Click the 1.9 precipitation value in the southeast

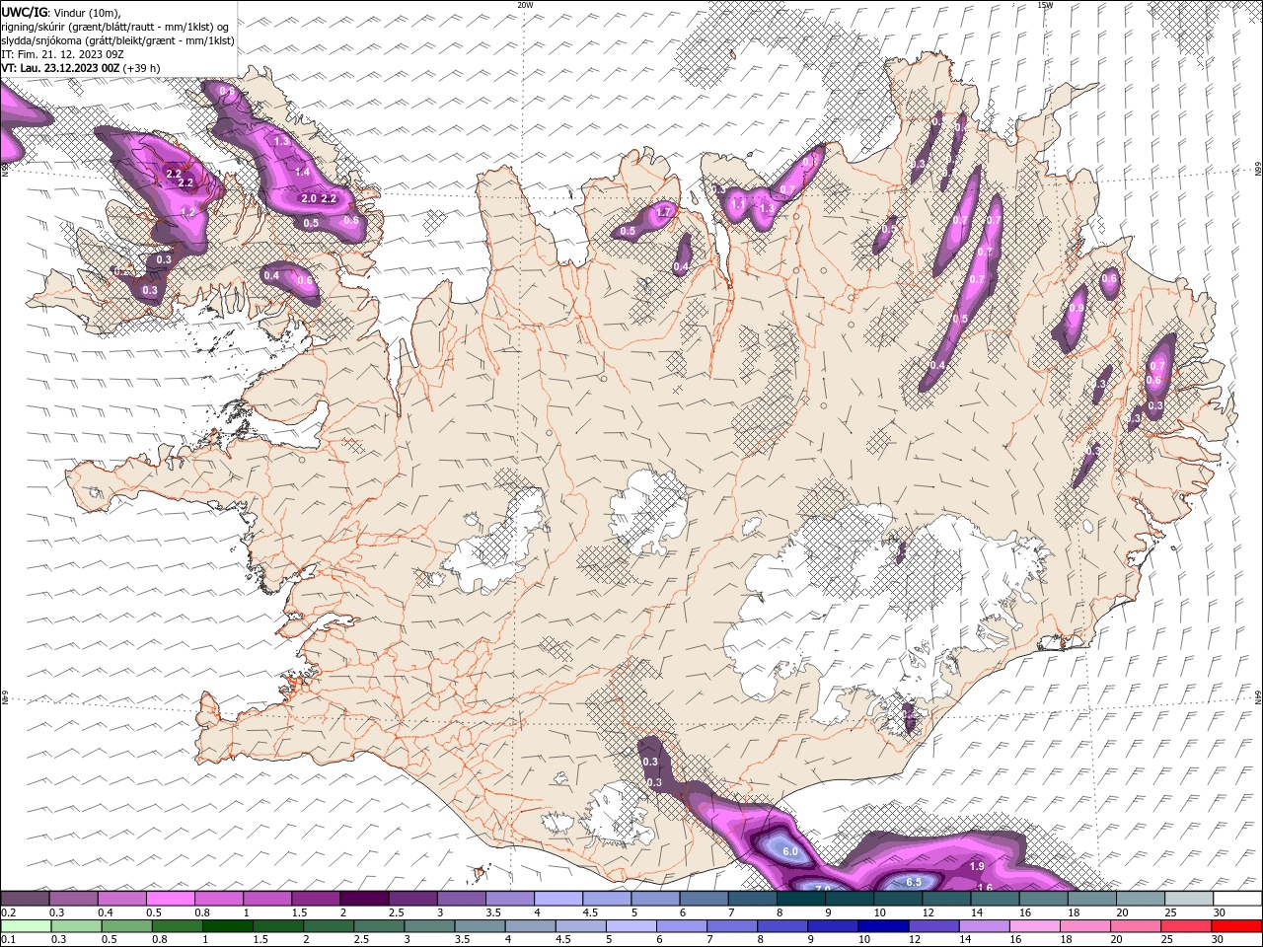pos(977,866)
